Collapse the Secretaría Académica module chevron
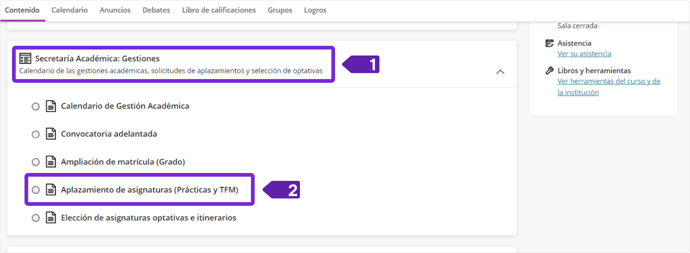The image size is (690, 253). tap(500, 72)
